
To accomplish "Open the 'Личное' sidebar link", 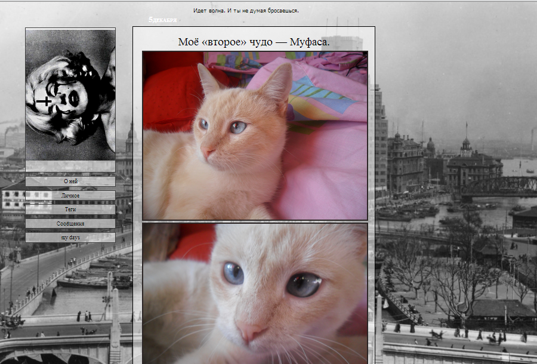I will click(70, 196).
